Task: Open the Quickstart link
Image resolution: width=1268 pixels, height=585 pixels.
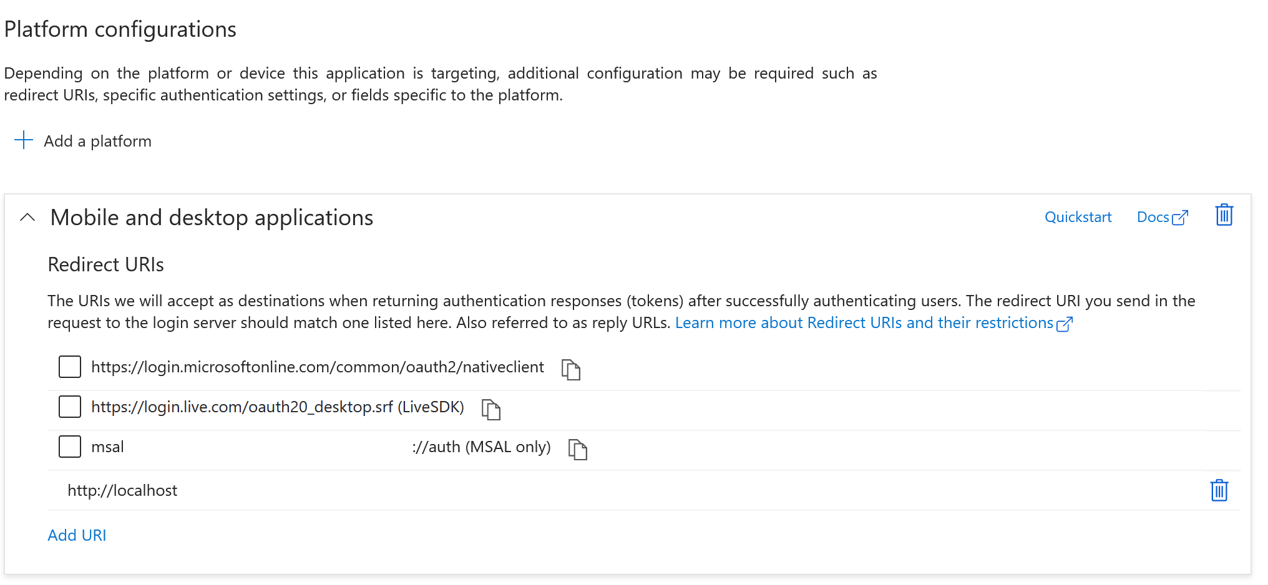Action: pos(1078,216)
